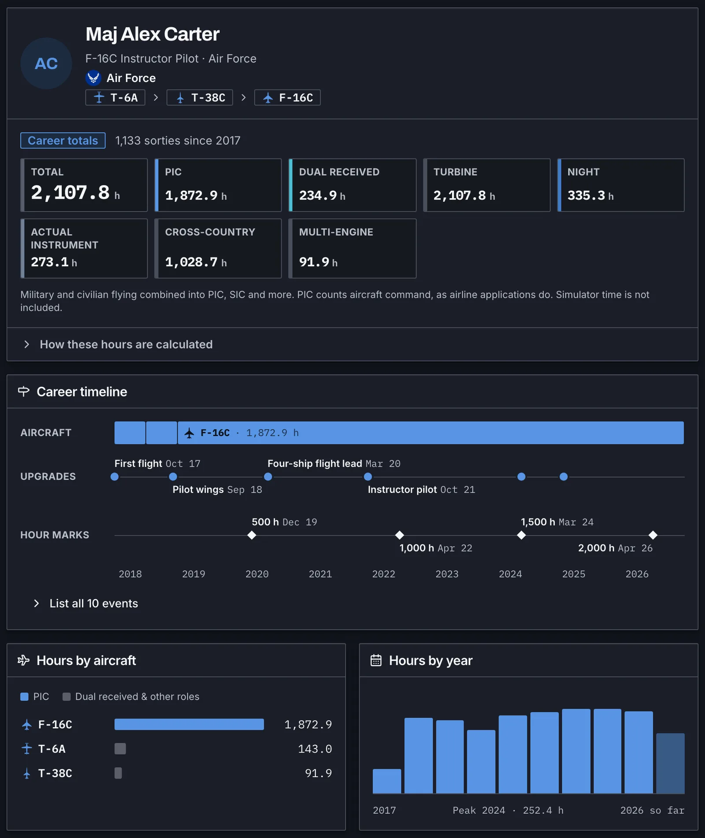Click the PIC legend blue swatch
Image resolution: width=705 pixels, height=838 pixels.
(24, 697)
